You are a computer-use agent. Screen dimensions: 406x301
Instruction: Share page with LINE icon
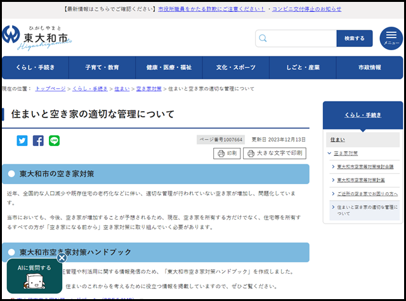pos(55,141)
